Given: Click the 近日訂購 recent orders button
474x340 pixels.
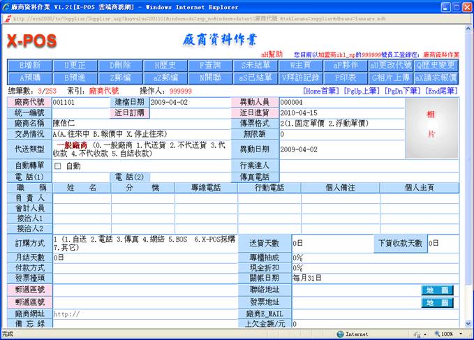Looking at the screenshot, I should pos(129,112).
